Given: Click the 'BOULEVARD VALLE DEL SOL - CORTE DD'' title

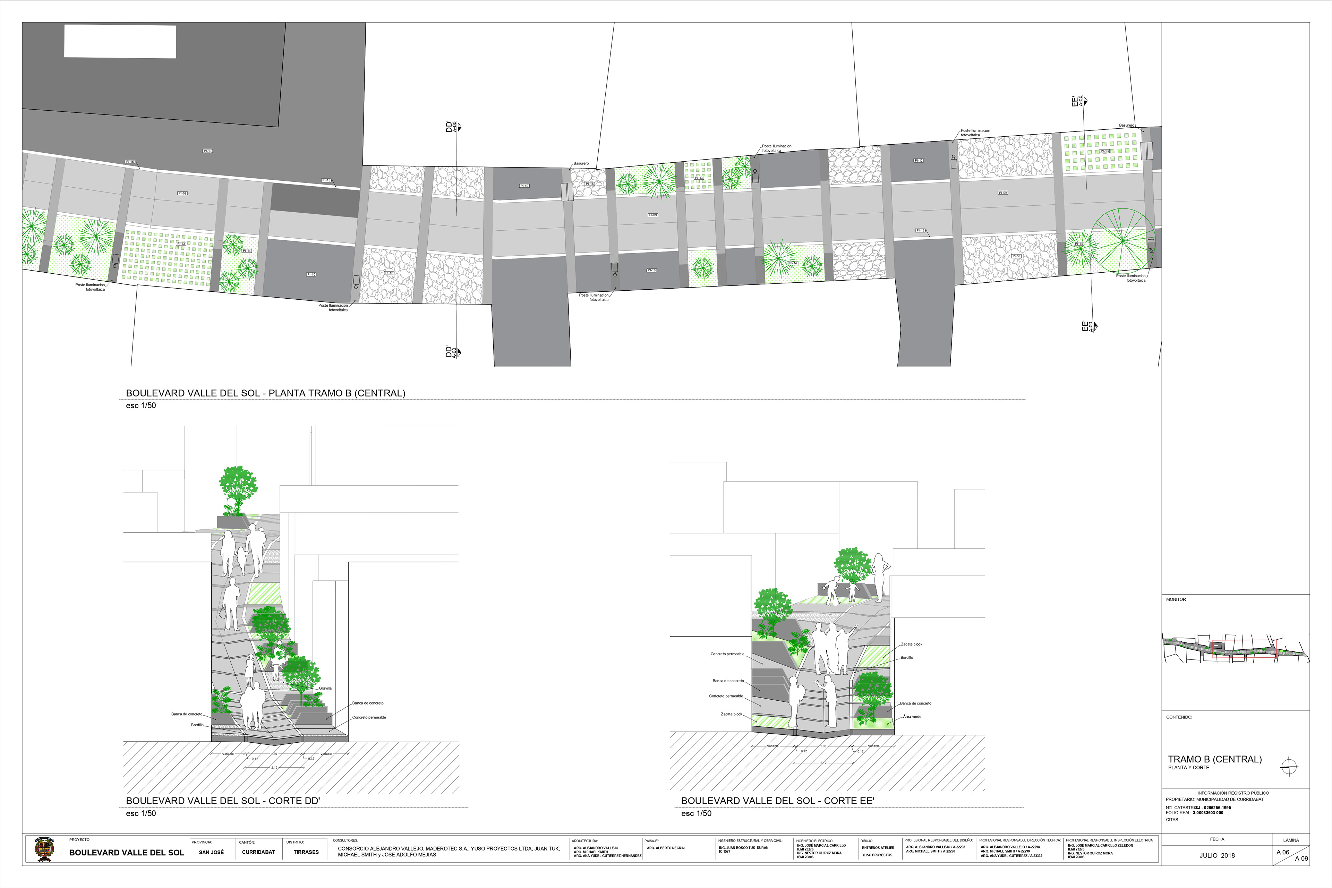Looking at the screenshot, I should (223, 801).
